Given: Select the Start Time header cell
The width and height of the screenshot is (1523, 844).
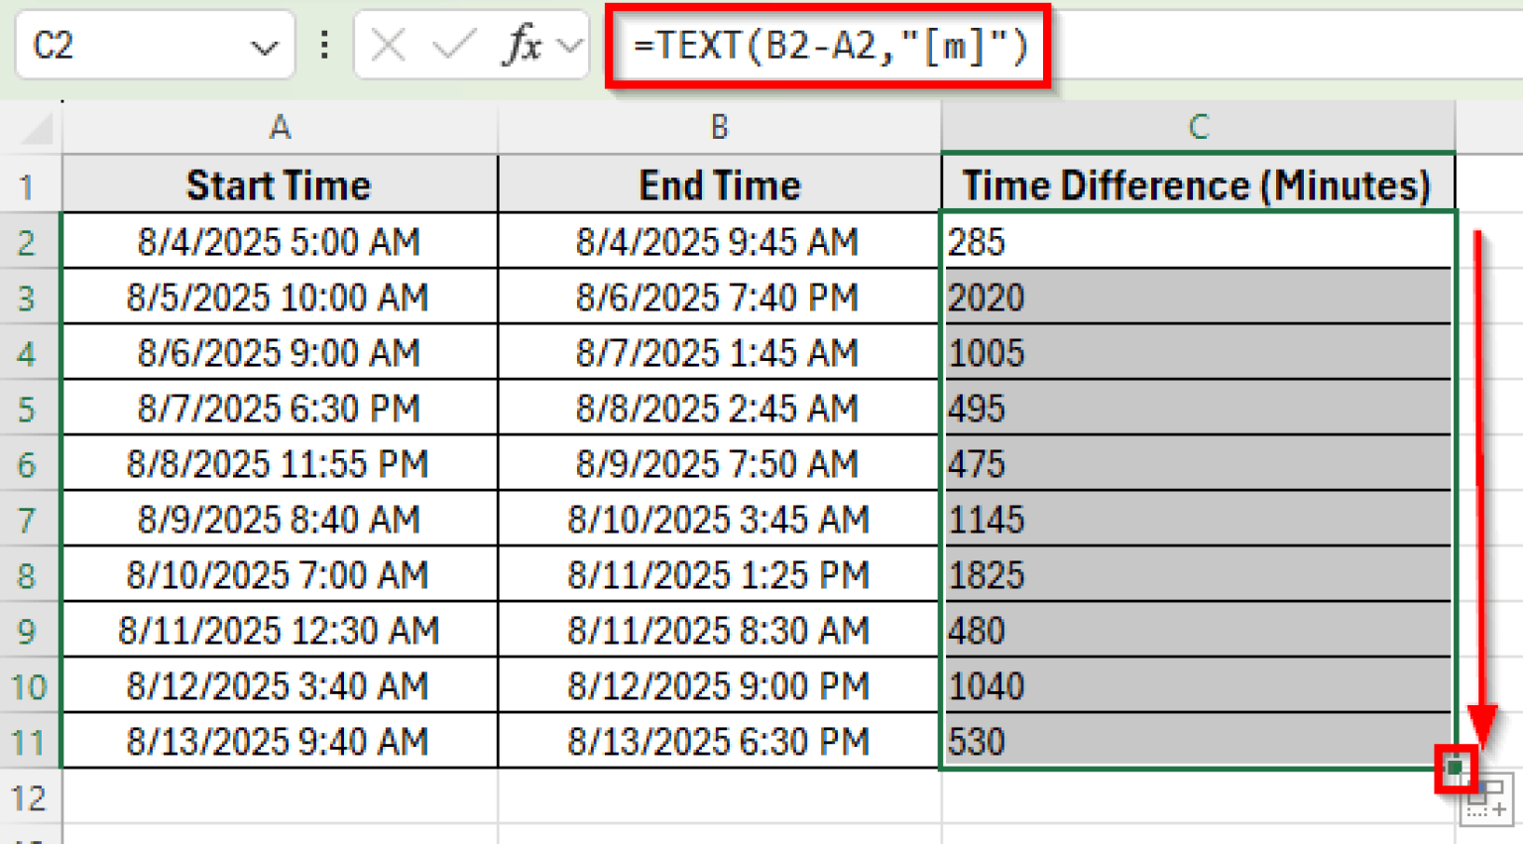Looking at the screenshot, I should pos(279,184).
